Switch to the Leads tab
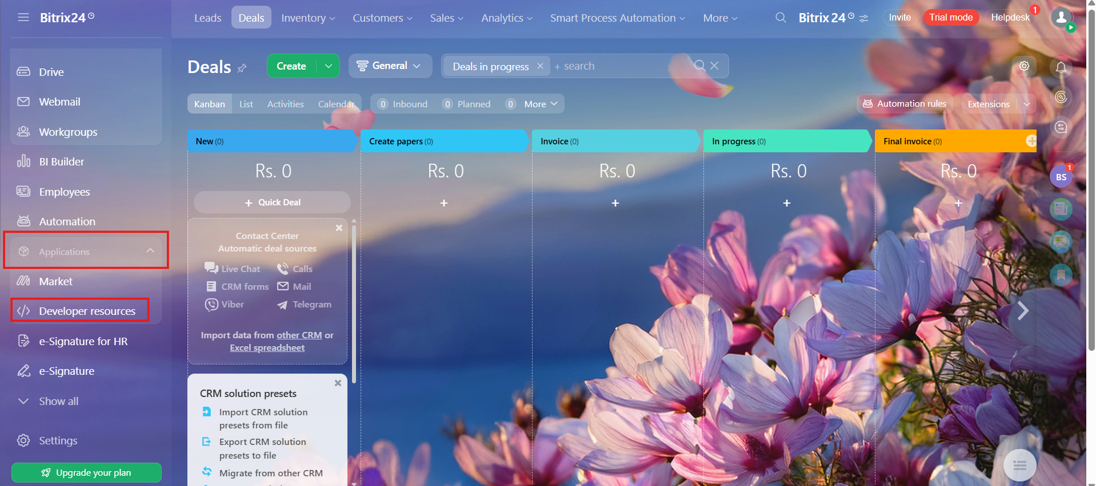Viewport: 1096px width, 486px height. [207, 18]
